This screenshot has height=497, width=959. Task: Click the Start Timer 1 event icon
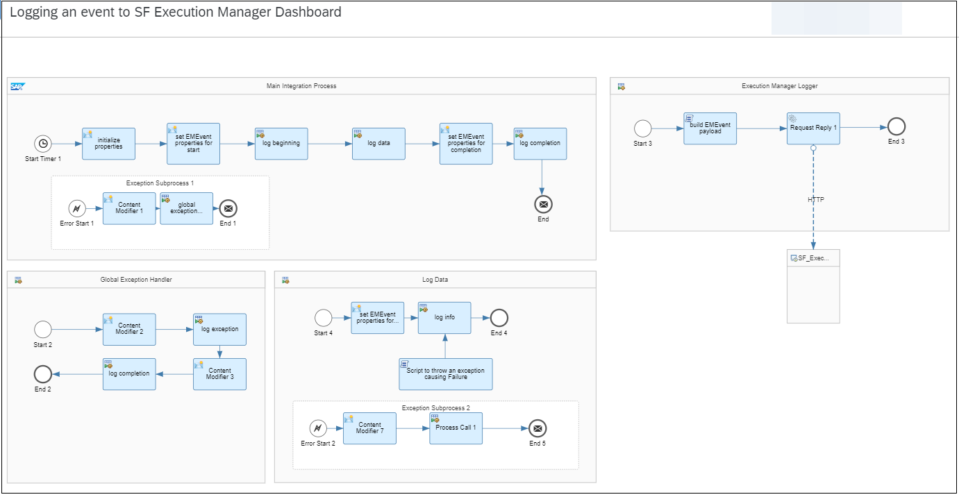point(43,144)
